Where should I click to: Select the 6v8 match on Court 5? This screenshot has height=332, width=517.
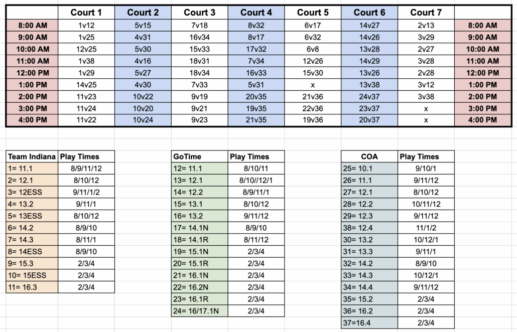[x=313, y=49]
